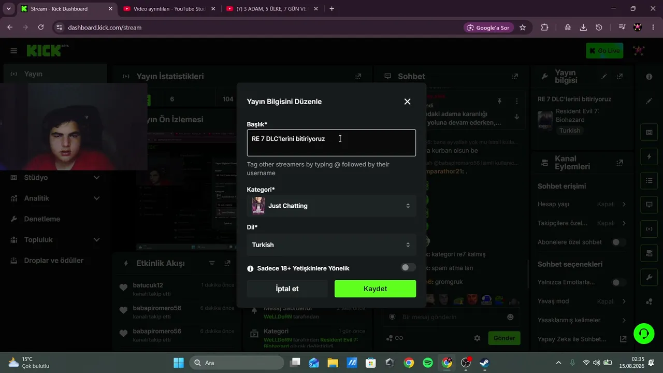Click the İptal et button

pos(287,289)
